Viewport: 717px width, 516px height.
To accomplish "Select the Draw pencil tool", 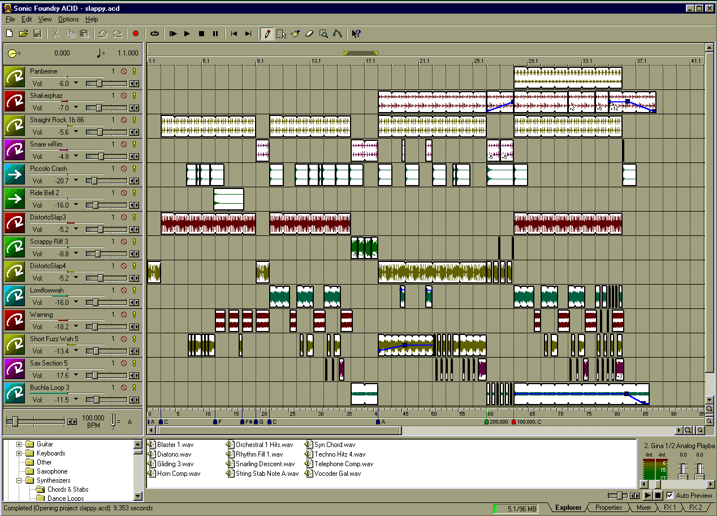I will pos(267,34).
